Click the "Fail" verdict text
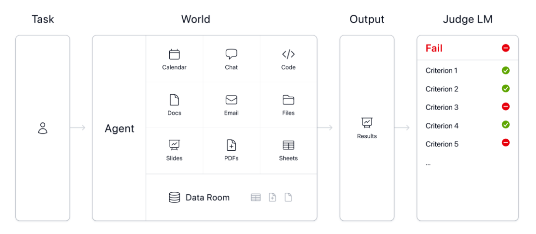Image resolution: width=536 pixels, height=234 pixels. (434, 48)
